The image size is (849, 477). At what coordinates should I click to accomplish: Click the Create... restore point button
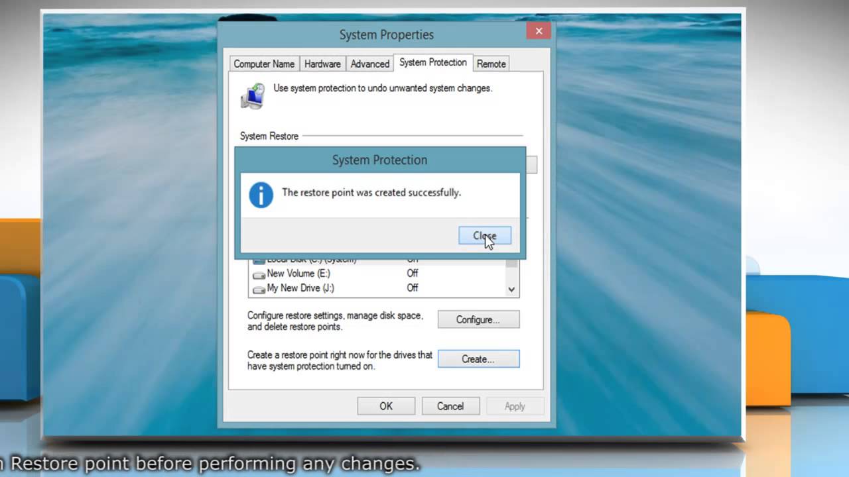[478, 359]
